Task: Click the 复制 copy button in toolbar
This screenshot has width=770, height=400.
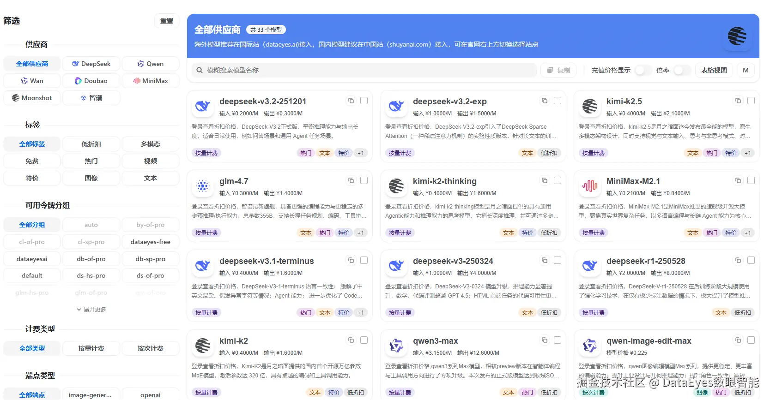Action: [x=559, y=70]
